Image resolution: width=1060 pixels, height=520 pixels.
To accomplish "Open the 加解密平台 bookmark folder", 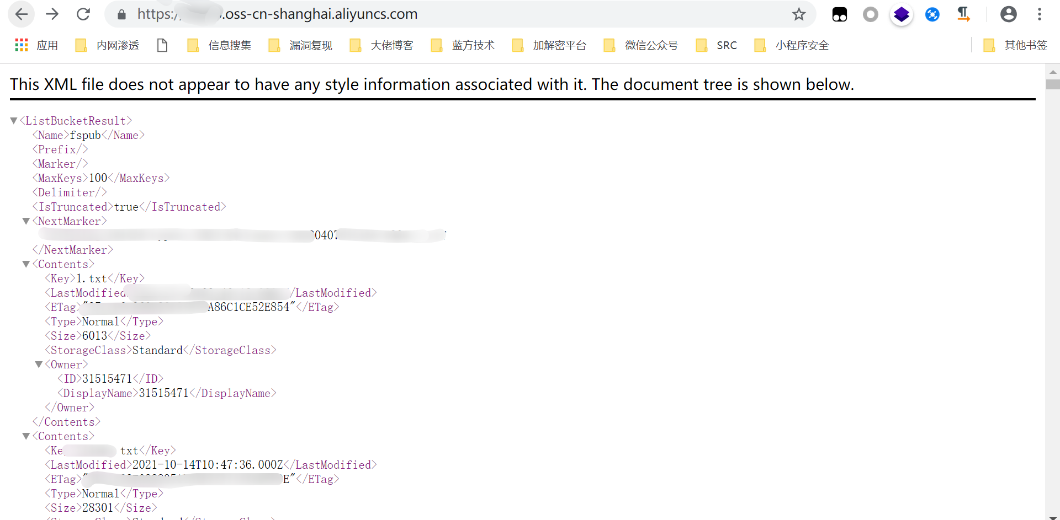I will tap(549, 45).
